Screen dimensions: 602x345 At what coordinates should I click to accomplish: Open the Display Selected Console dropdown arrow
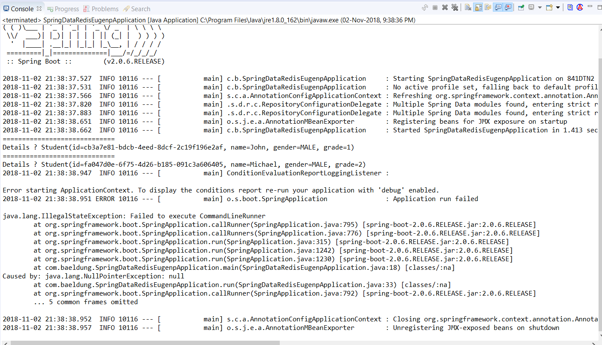[540, 7]
